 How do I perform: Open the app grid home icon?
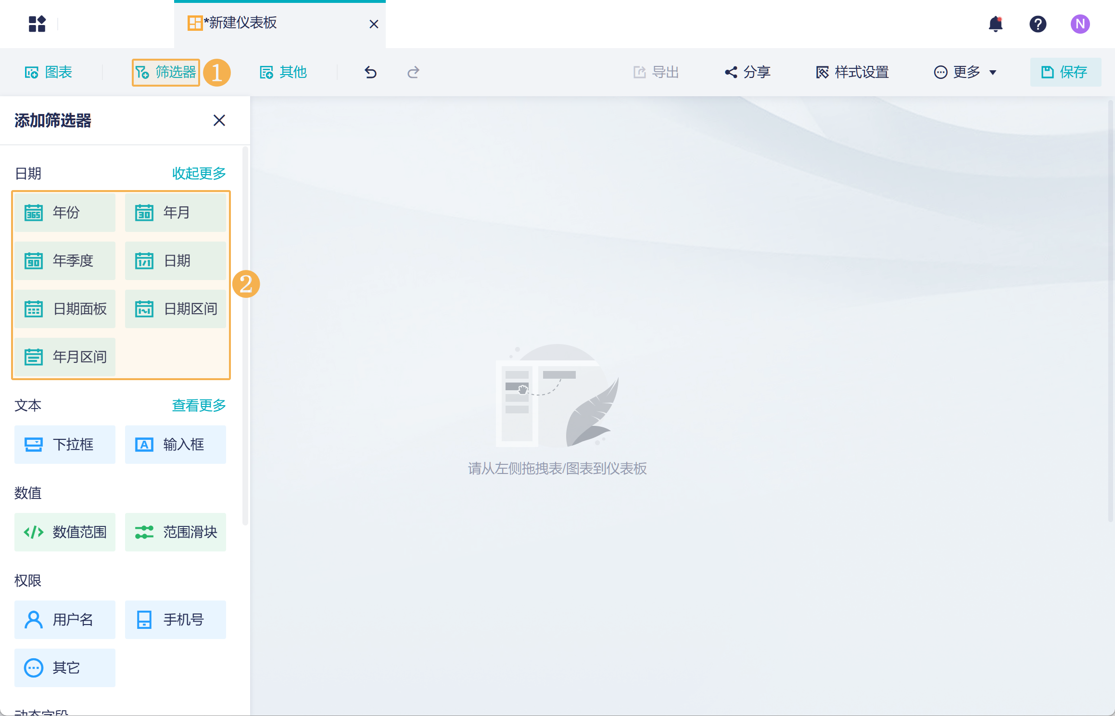(x=37, y=24)
